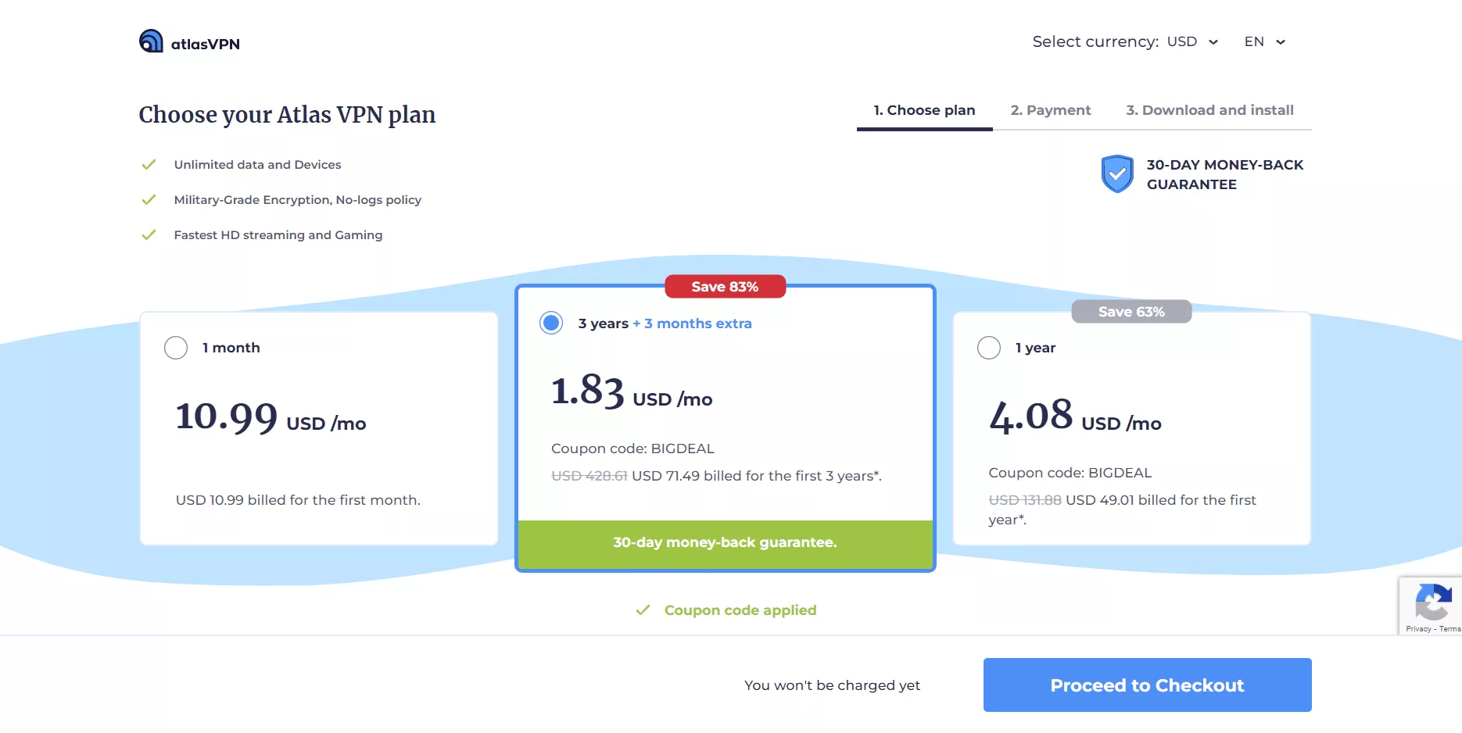Screen dimensions: 1462x733
Task: Click checkmark beside Fastest HD streaming
Action: click(149, 235)
